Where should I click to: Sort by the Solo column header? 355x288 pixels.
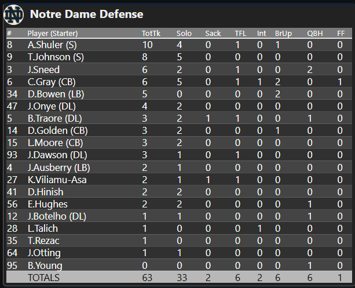184,33
